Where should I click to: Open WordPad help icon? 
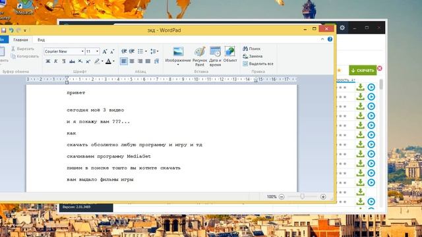click(x=330, y=39)
